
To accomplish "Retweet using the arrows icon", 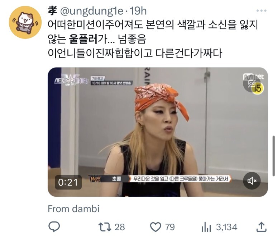I will click(105, 227).
